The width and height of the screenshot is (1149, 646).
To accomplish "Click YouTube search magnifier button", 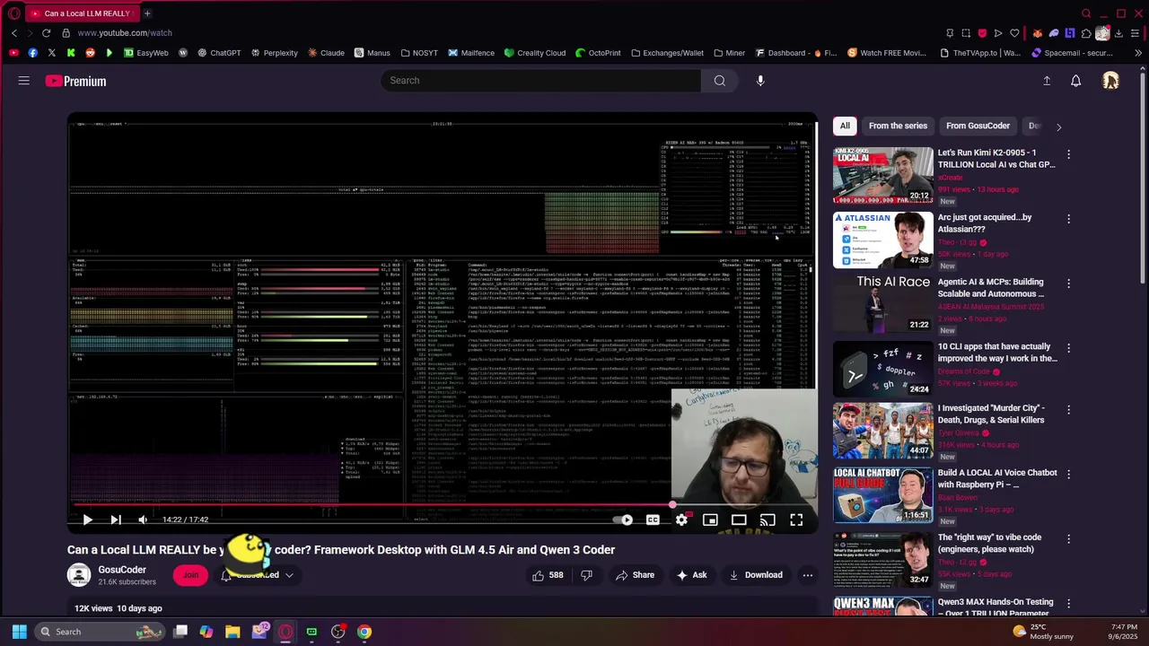I will (719, 81).
